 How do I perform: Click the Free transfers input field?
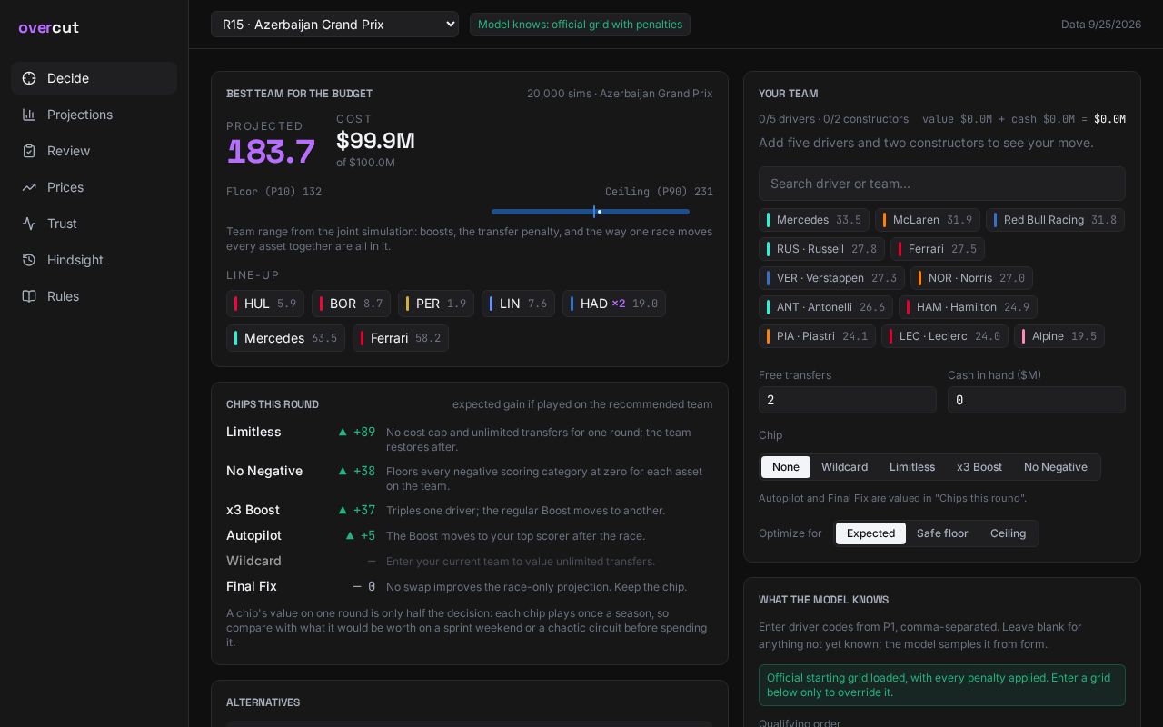(x=848, y=400)
